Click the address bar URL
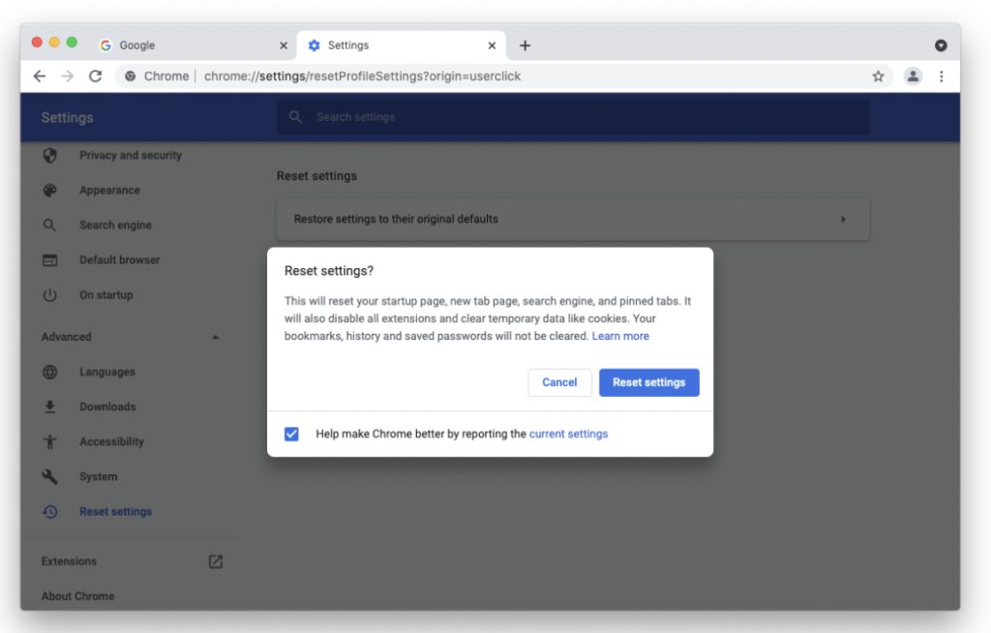Image resolution: width=991 pixels, height=633 pixels. click(362, 76)
